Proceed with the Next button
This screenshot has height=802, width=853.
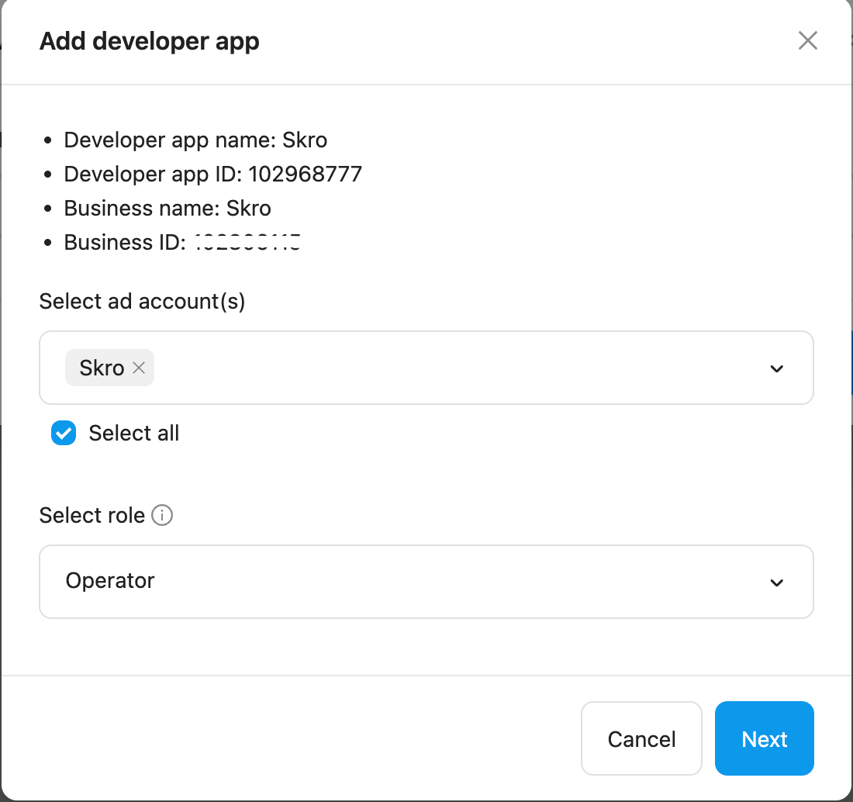point(765,738)
